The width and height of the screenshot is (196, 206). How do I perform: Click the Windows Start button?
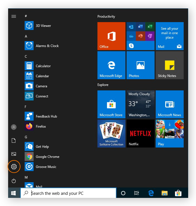coord(13,193)
